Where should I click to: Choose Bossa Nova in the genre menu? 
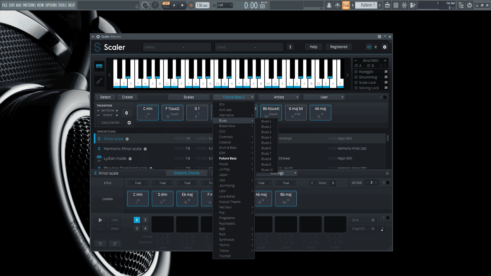[233, 126]
